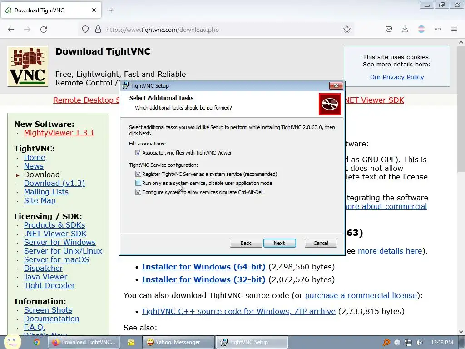
Task: Open the Documentation link
Action: [52, 319]
